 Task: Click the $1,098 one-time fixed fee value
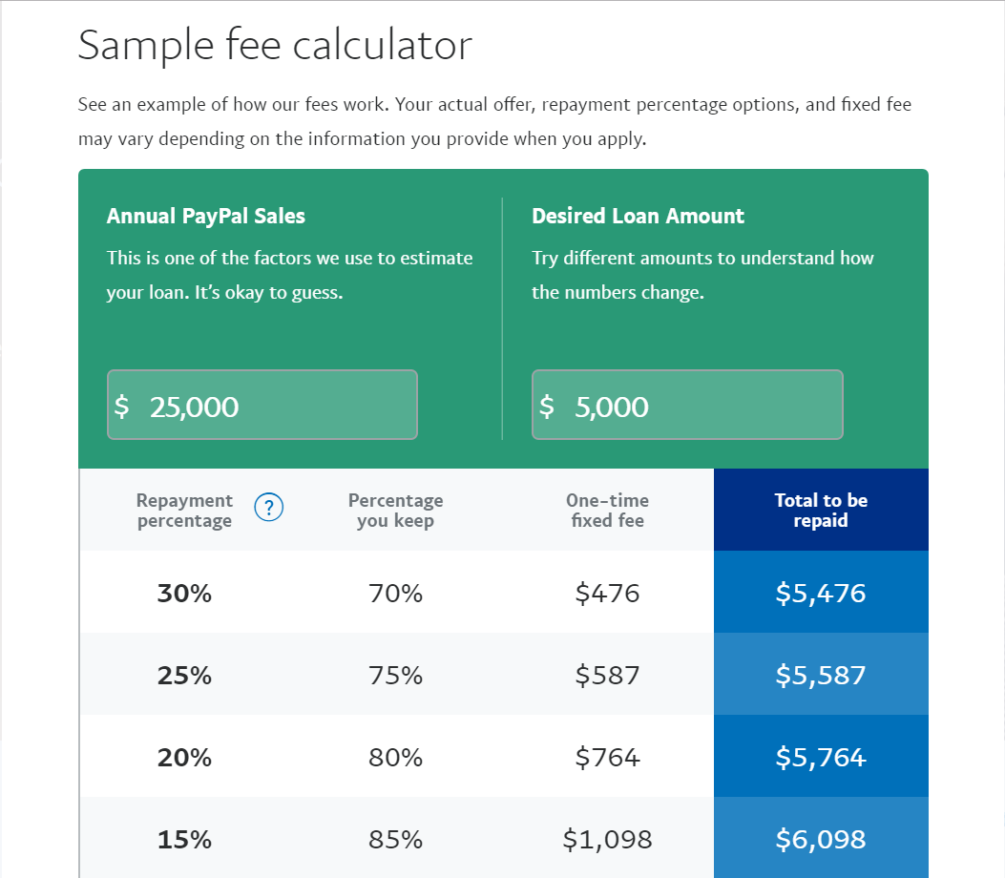607,840
